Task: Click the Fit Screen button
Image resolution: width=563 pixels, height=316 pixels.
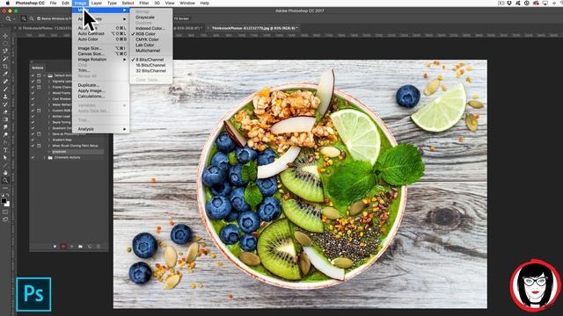Action: tap(182, 18)
